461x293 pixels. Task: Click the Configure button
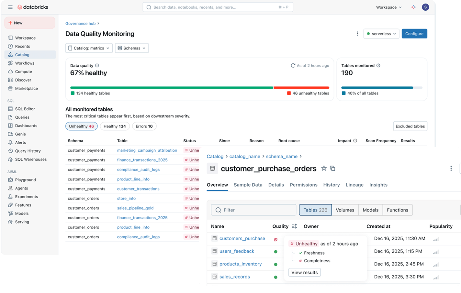(414, 34)
